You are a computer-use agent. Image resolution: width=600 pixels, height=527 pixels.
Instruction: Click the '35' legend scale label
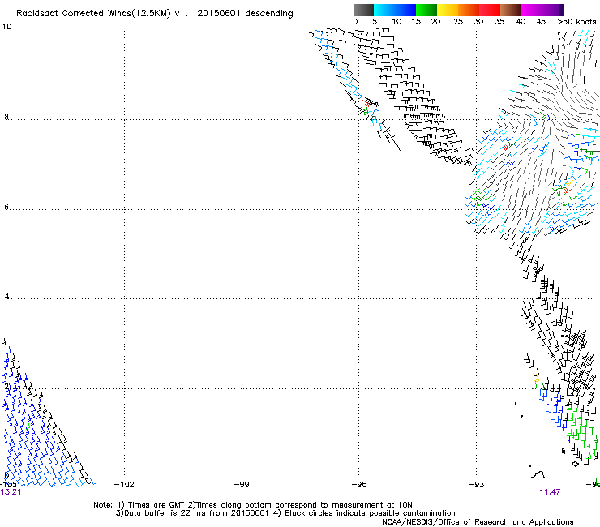pos(499,21)
